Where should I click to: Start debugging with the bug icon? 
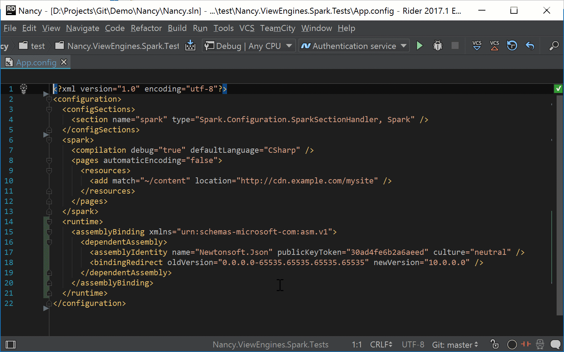point(437,46)
